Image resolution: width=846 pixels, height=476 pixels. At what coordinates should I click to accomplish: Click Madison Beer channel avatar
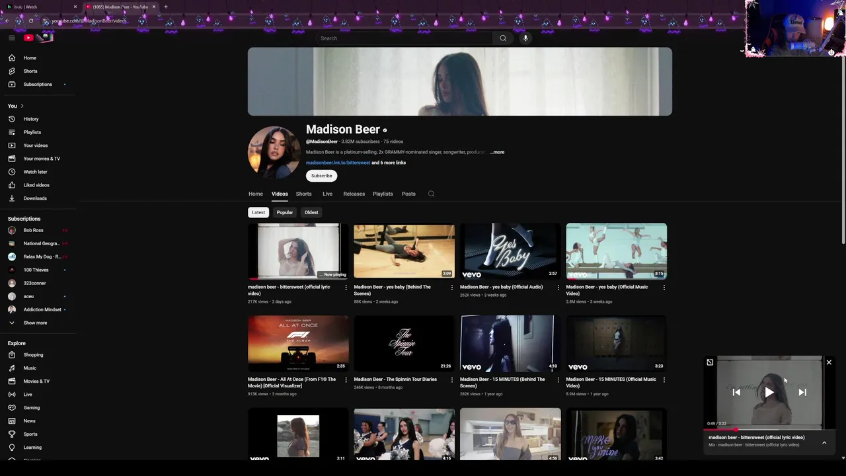tap(274, 153)
